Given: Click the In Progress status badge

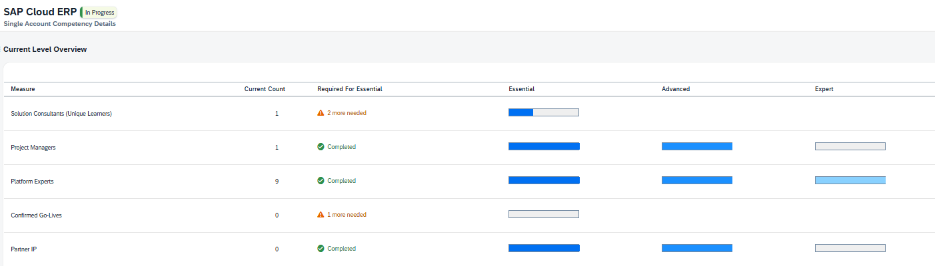Looking at the screenshot, I should pyautogui.click(x=99, y=12).
